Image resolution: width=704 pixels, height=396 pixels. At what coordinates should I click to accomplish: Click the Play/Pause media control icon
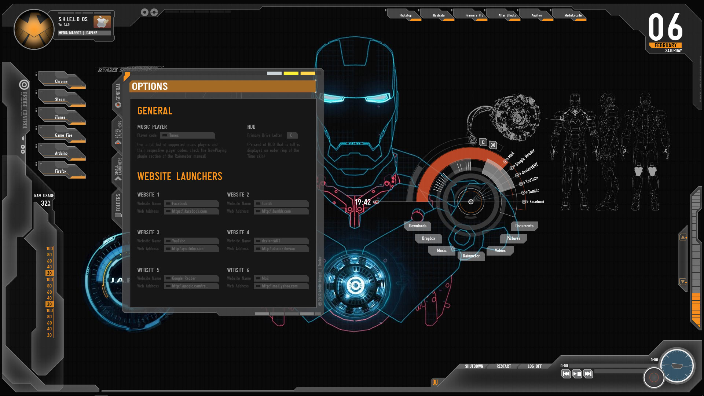(x=576, y=374)
